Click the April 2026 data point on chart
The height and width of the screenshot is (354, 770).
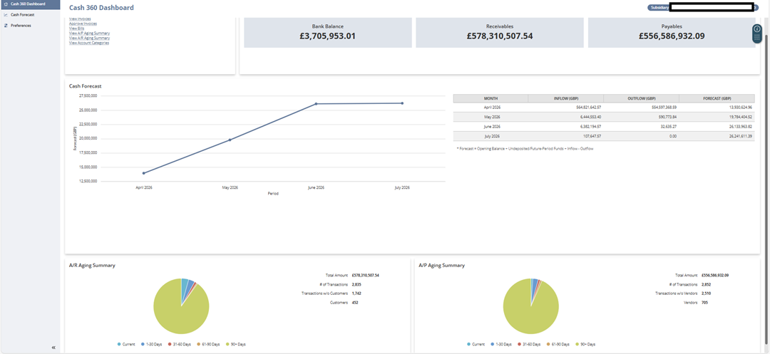pos(144,173)
